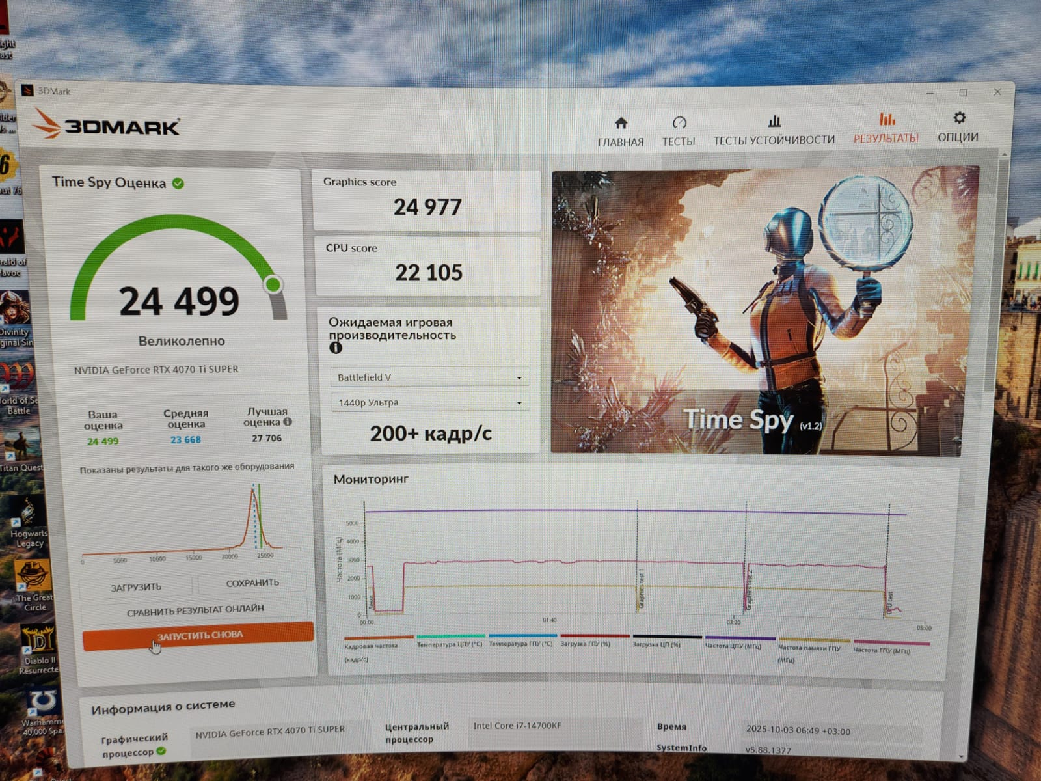Click СРАВНИТЬ РЕЗУЛЬТАТ ОНЛАЙН link
This screenshot has width=1041, height=781.
coord(195,610)
